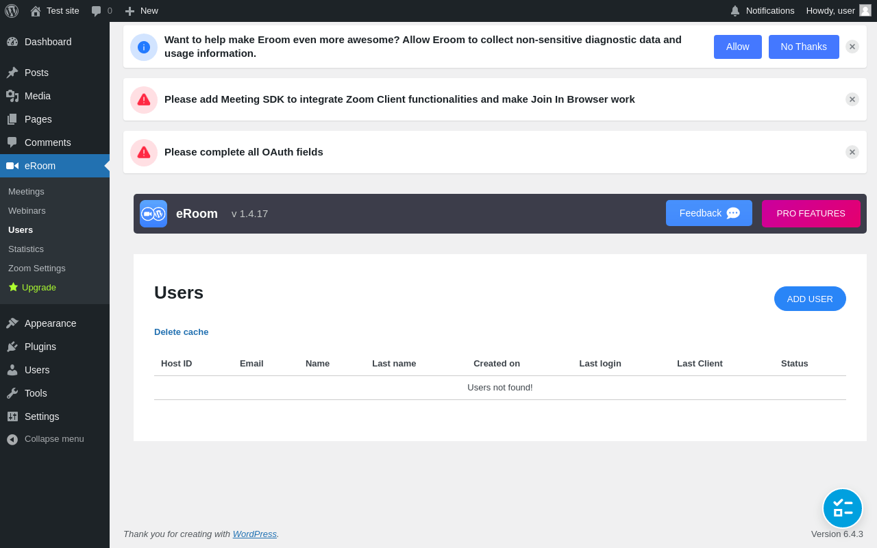
Task: Click the Host ID column header
Action: pos(177,364)
